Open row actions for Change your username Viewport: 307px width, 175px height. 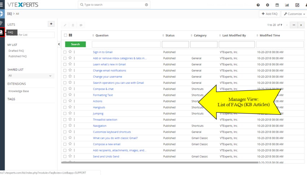tap(74, 76)
